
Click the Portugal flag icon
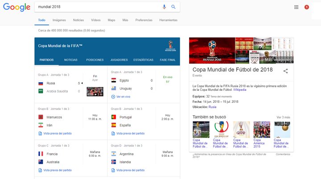tap(114, 117)
